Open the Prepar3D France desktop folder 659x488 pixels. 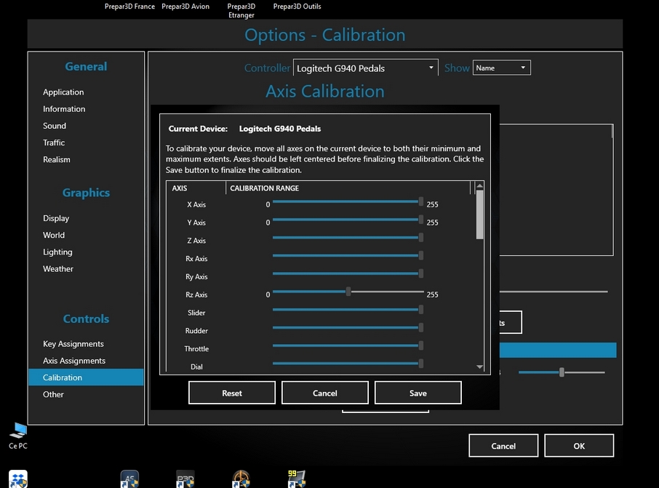129,7
